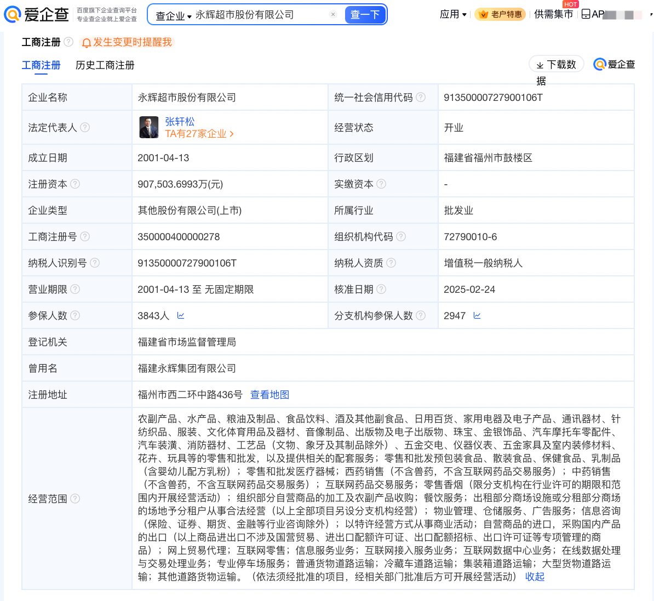Open the TA有27家企业 link
Image resolution: width=654 pixels, height=601 pixels.
click(x=199, y=134)
